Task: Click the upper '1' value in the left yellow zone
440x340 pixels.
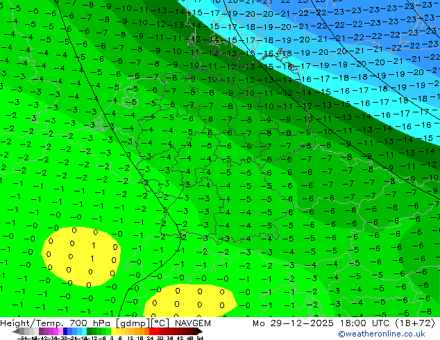Action: pyautogui.click(x=93, y=246)
